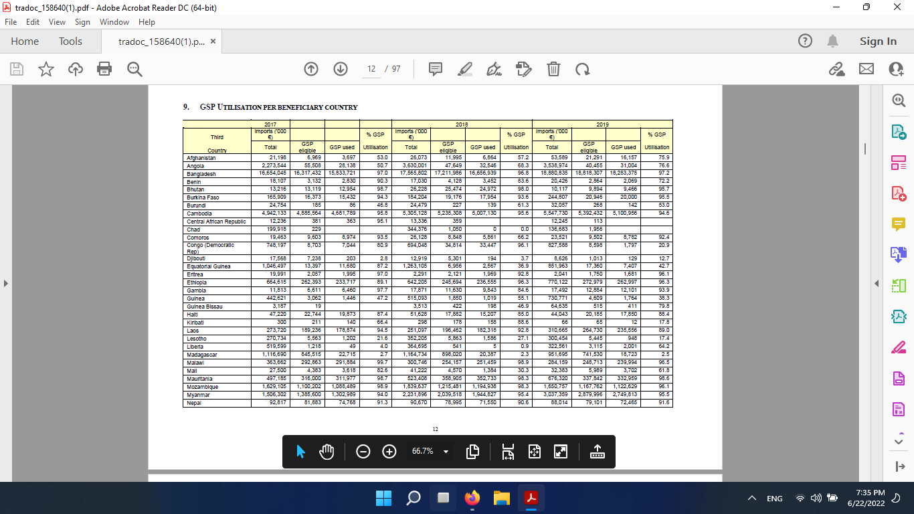Activate the hand pan tool in the floating toolbar
914x514 pixels.
pyautogui.click(x=327, y=452)
